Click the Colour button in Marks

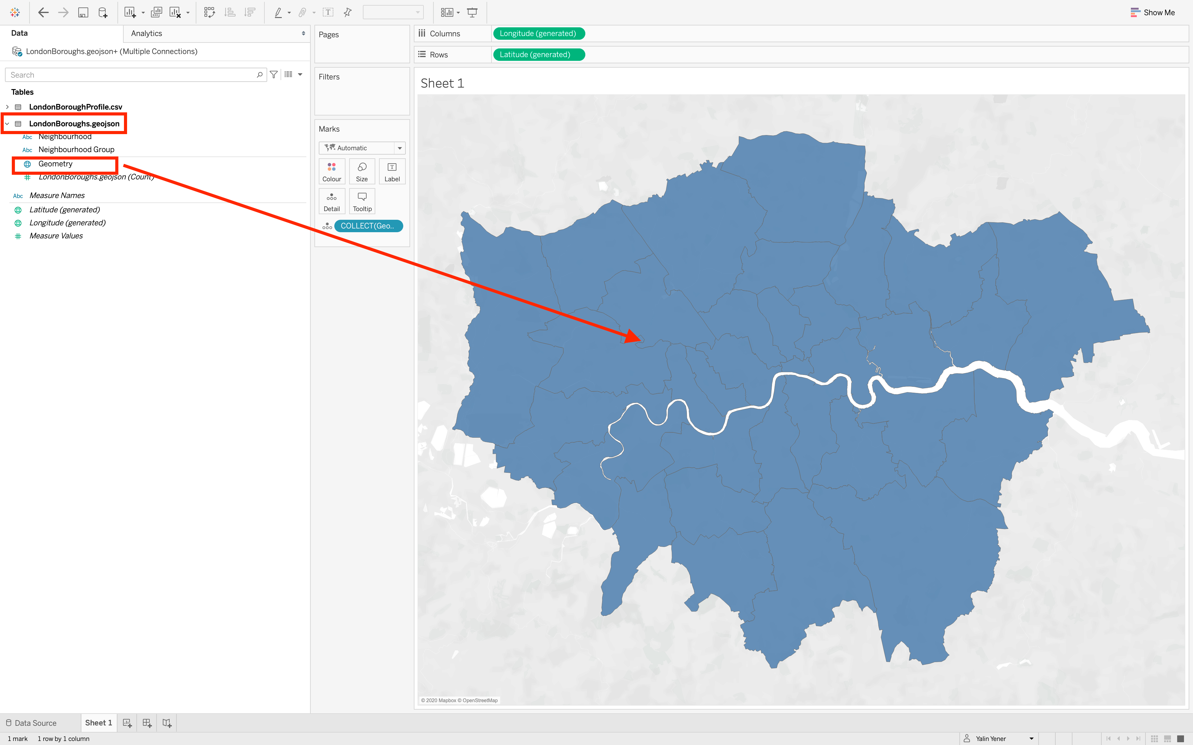click(x=331, y=171)
